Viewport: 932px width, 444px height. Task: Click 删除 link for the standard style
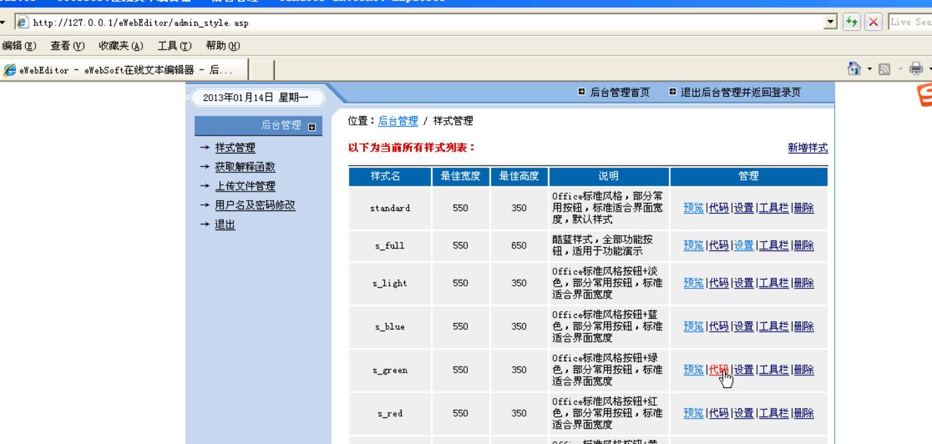804,208
